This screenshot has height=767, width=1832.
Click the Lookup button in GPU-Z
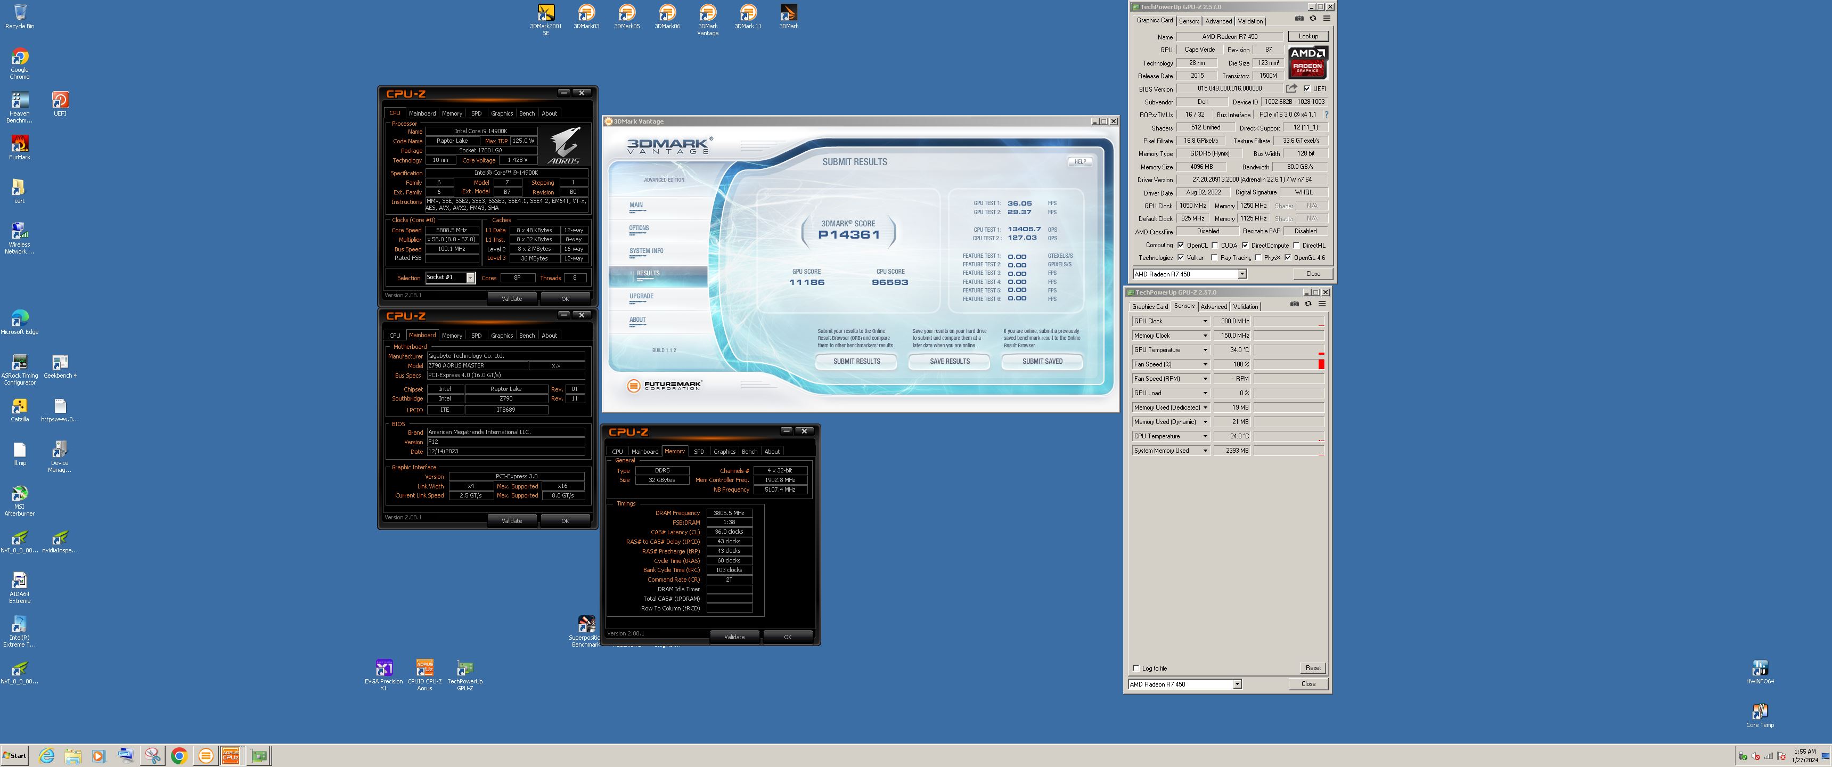tap(1308, 36)
